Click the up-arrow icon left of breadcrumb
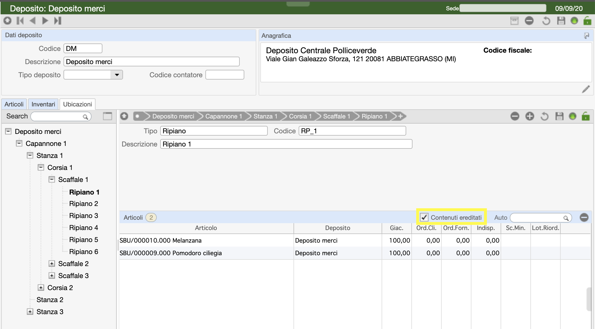Viewport: 595px width, 329px height. [x=124, y=116]
